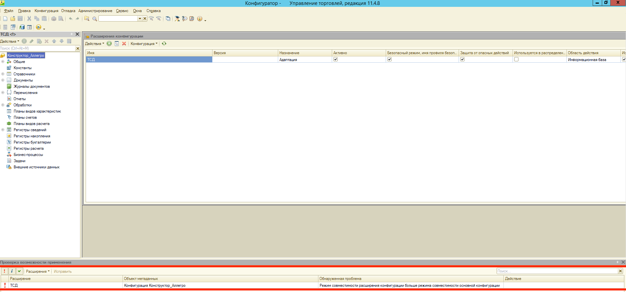Image resolution: width=626 pixels, height=292 pixels.
Task: Toggle the Активно checkbox for ТСД
Action: point(335,59)
